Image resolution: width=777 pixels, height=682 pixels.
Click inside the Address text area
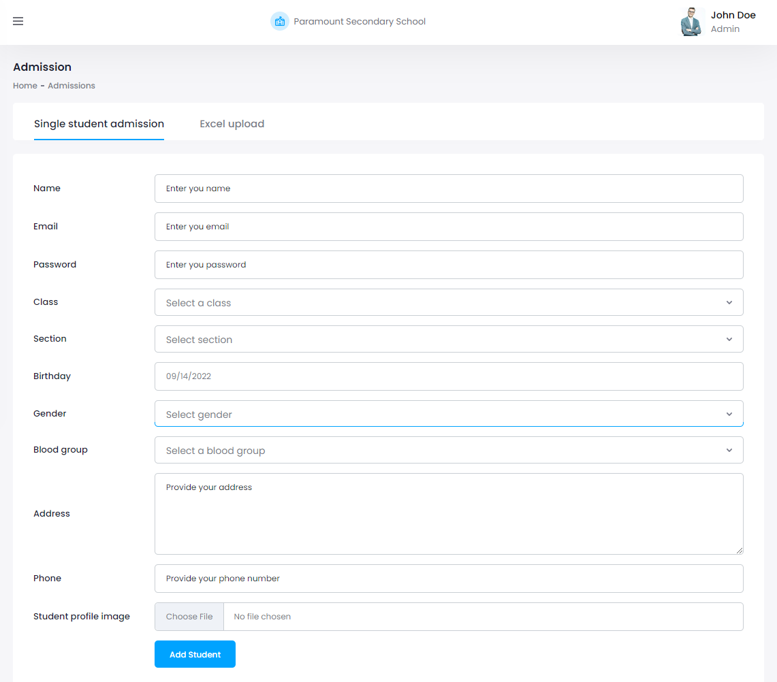[449, 514]
